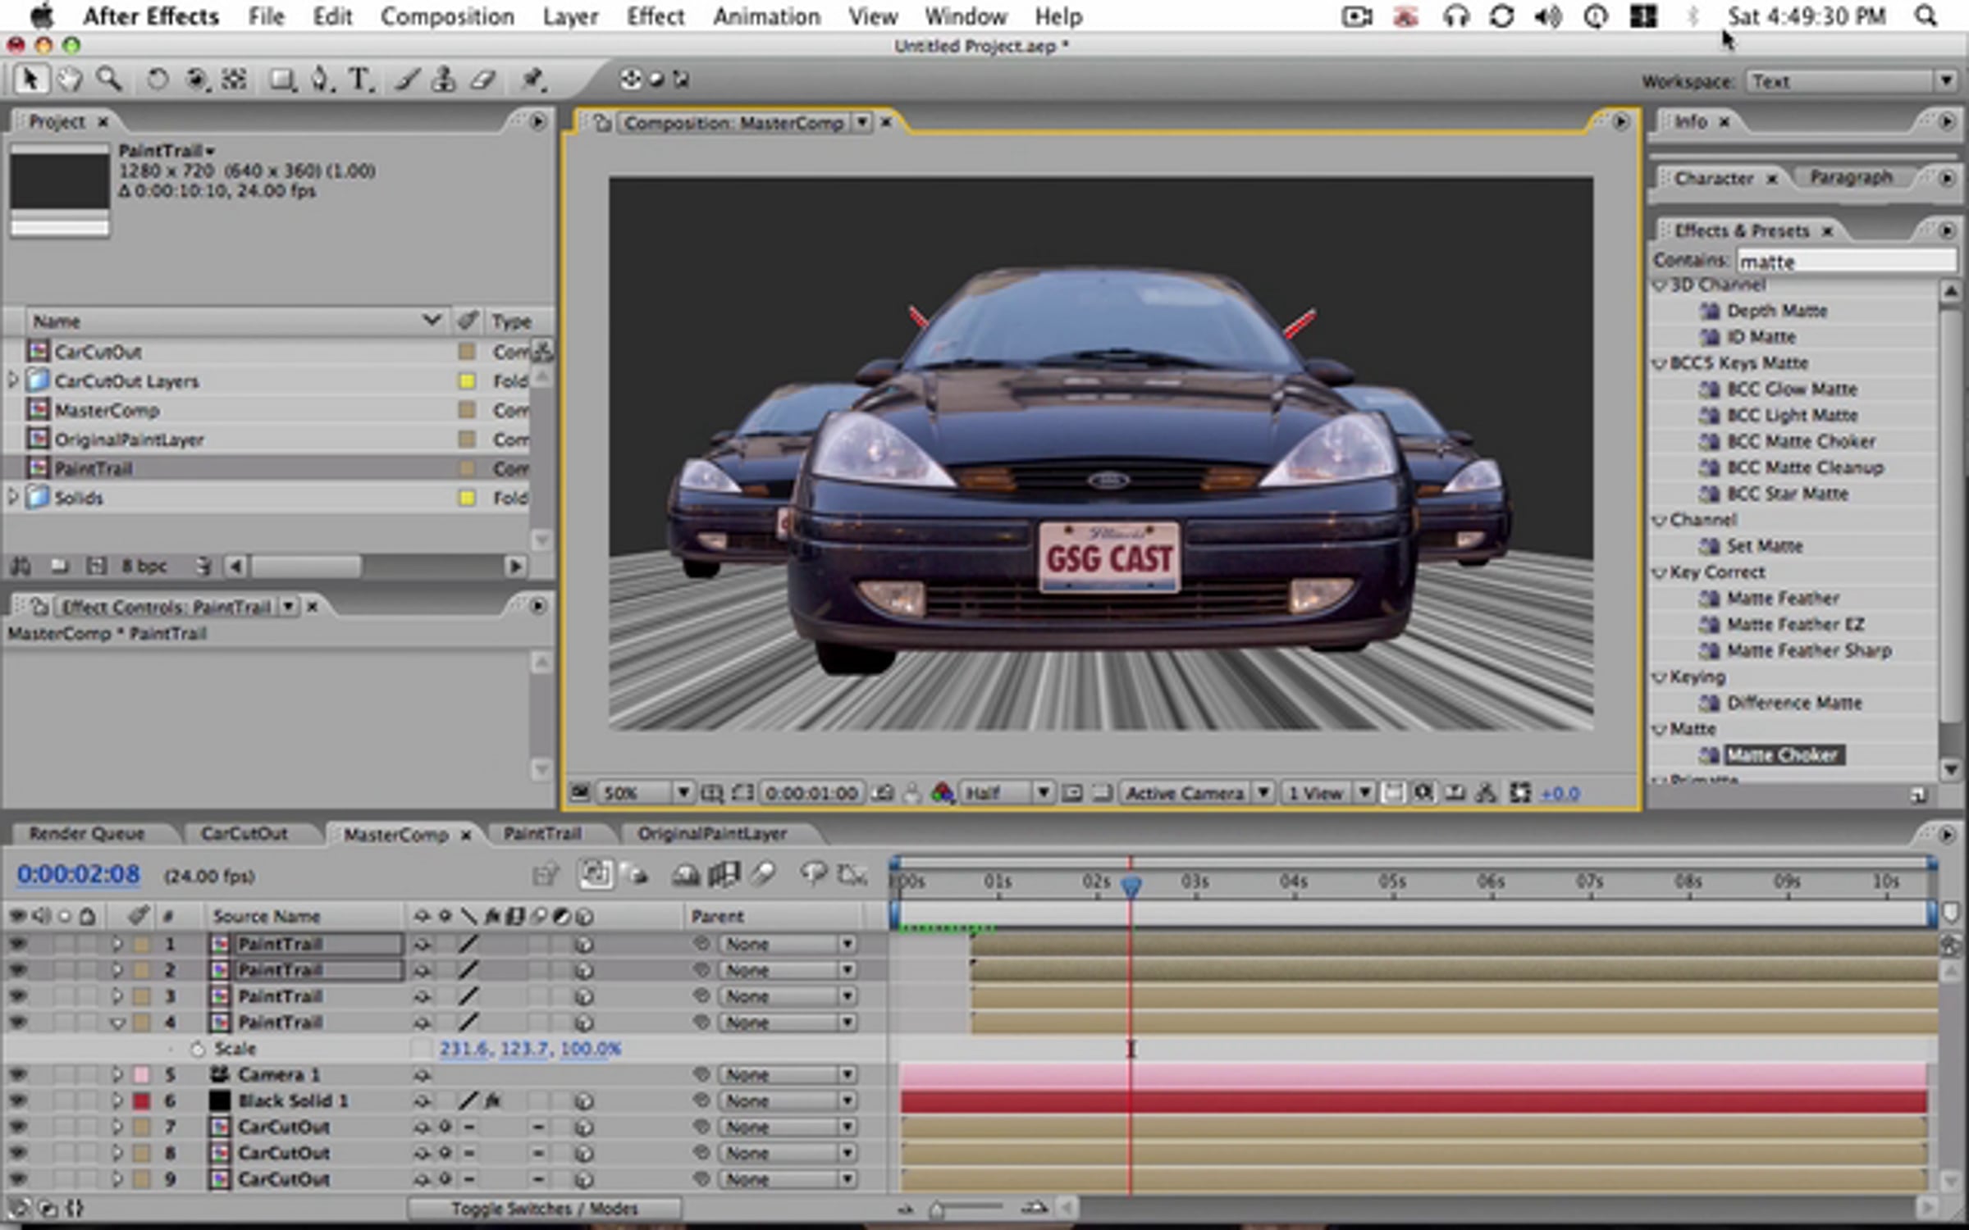This screenshot has width=1969, height=1230.
Task: Open the 1 View layout dropdown
Action: tap(1327, 793)
